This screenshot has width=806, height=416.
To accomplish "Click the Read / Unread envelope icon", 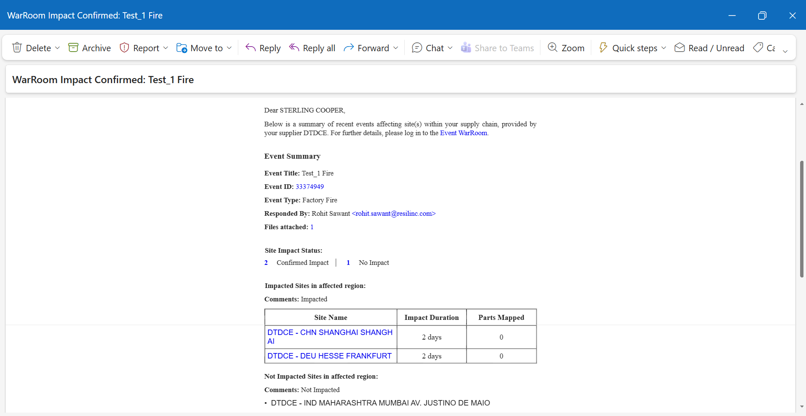I will tap(680, 48).
